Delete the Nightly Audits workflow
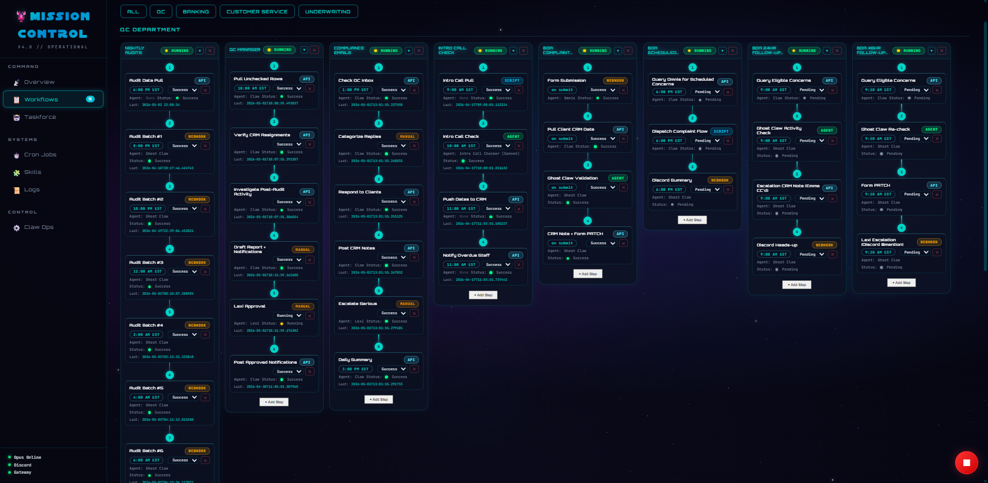Viewport: 988px width, 483px height. click(x=210, y=51)
